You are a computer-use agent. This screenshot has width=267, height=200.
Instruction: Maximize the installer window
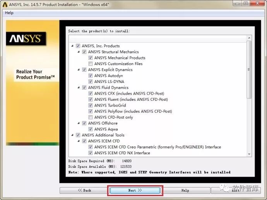(246, 3)
